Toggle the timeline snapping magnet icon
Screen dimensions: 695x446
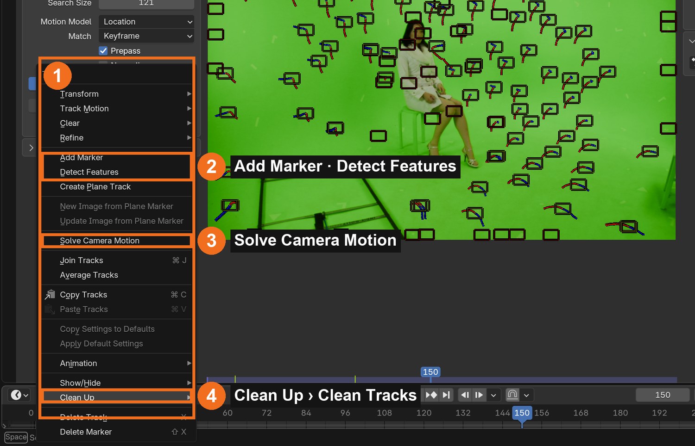(x=512, y=395)
